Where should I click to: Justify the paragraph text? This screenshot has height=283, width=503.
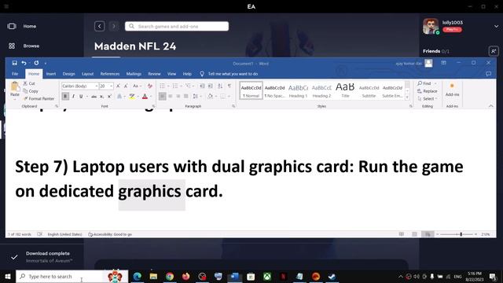(x=186, y=96)
